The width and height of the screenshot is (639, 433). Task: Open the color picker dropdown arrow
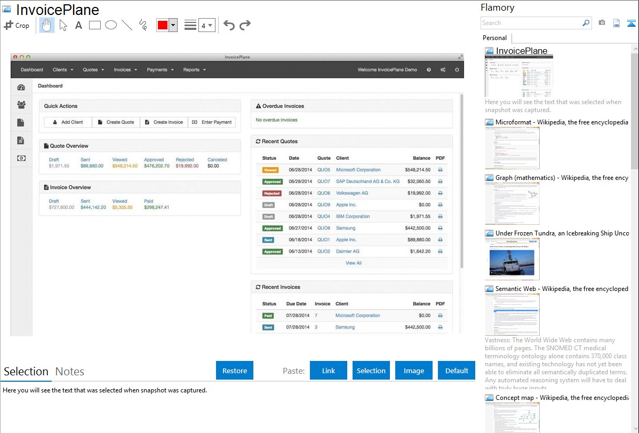coord(173,25)
